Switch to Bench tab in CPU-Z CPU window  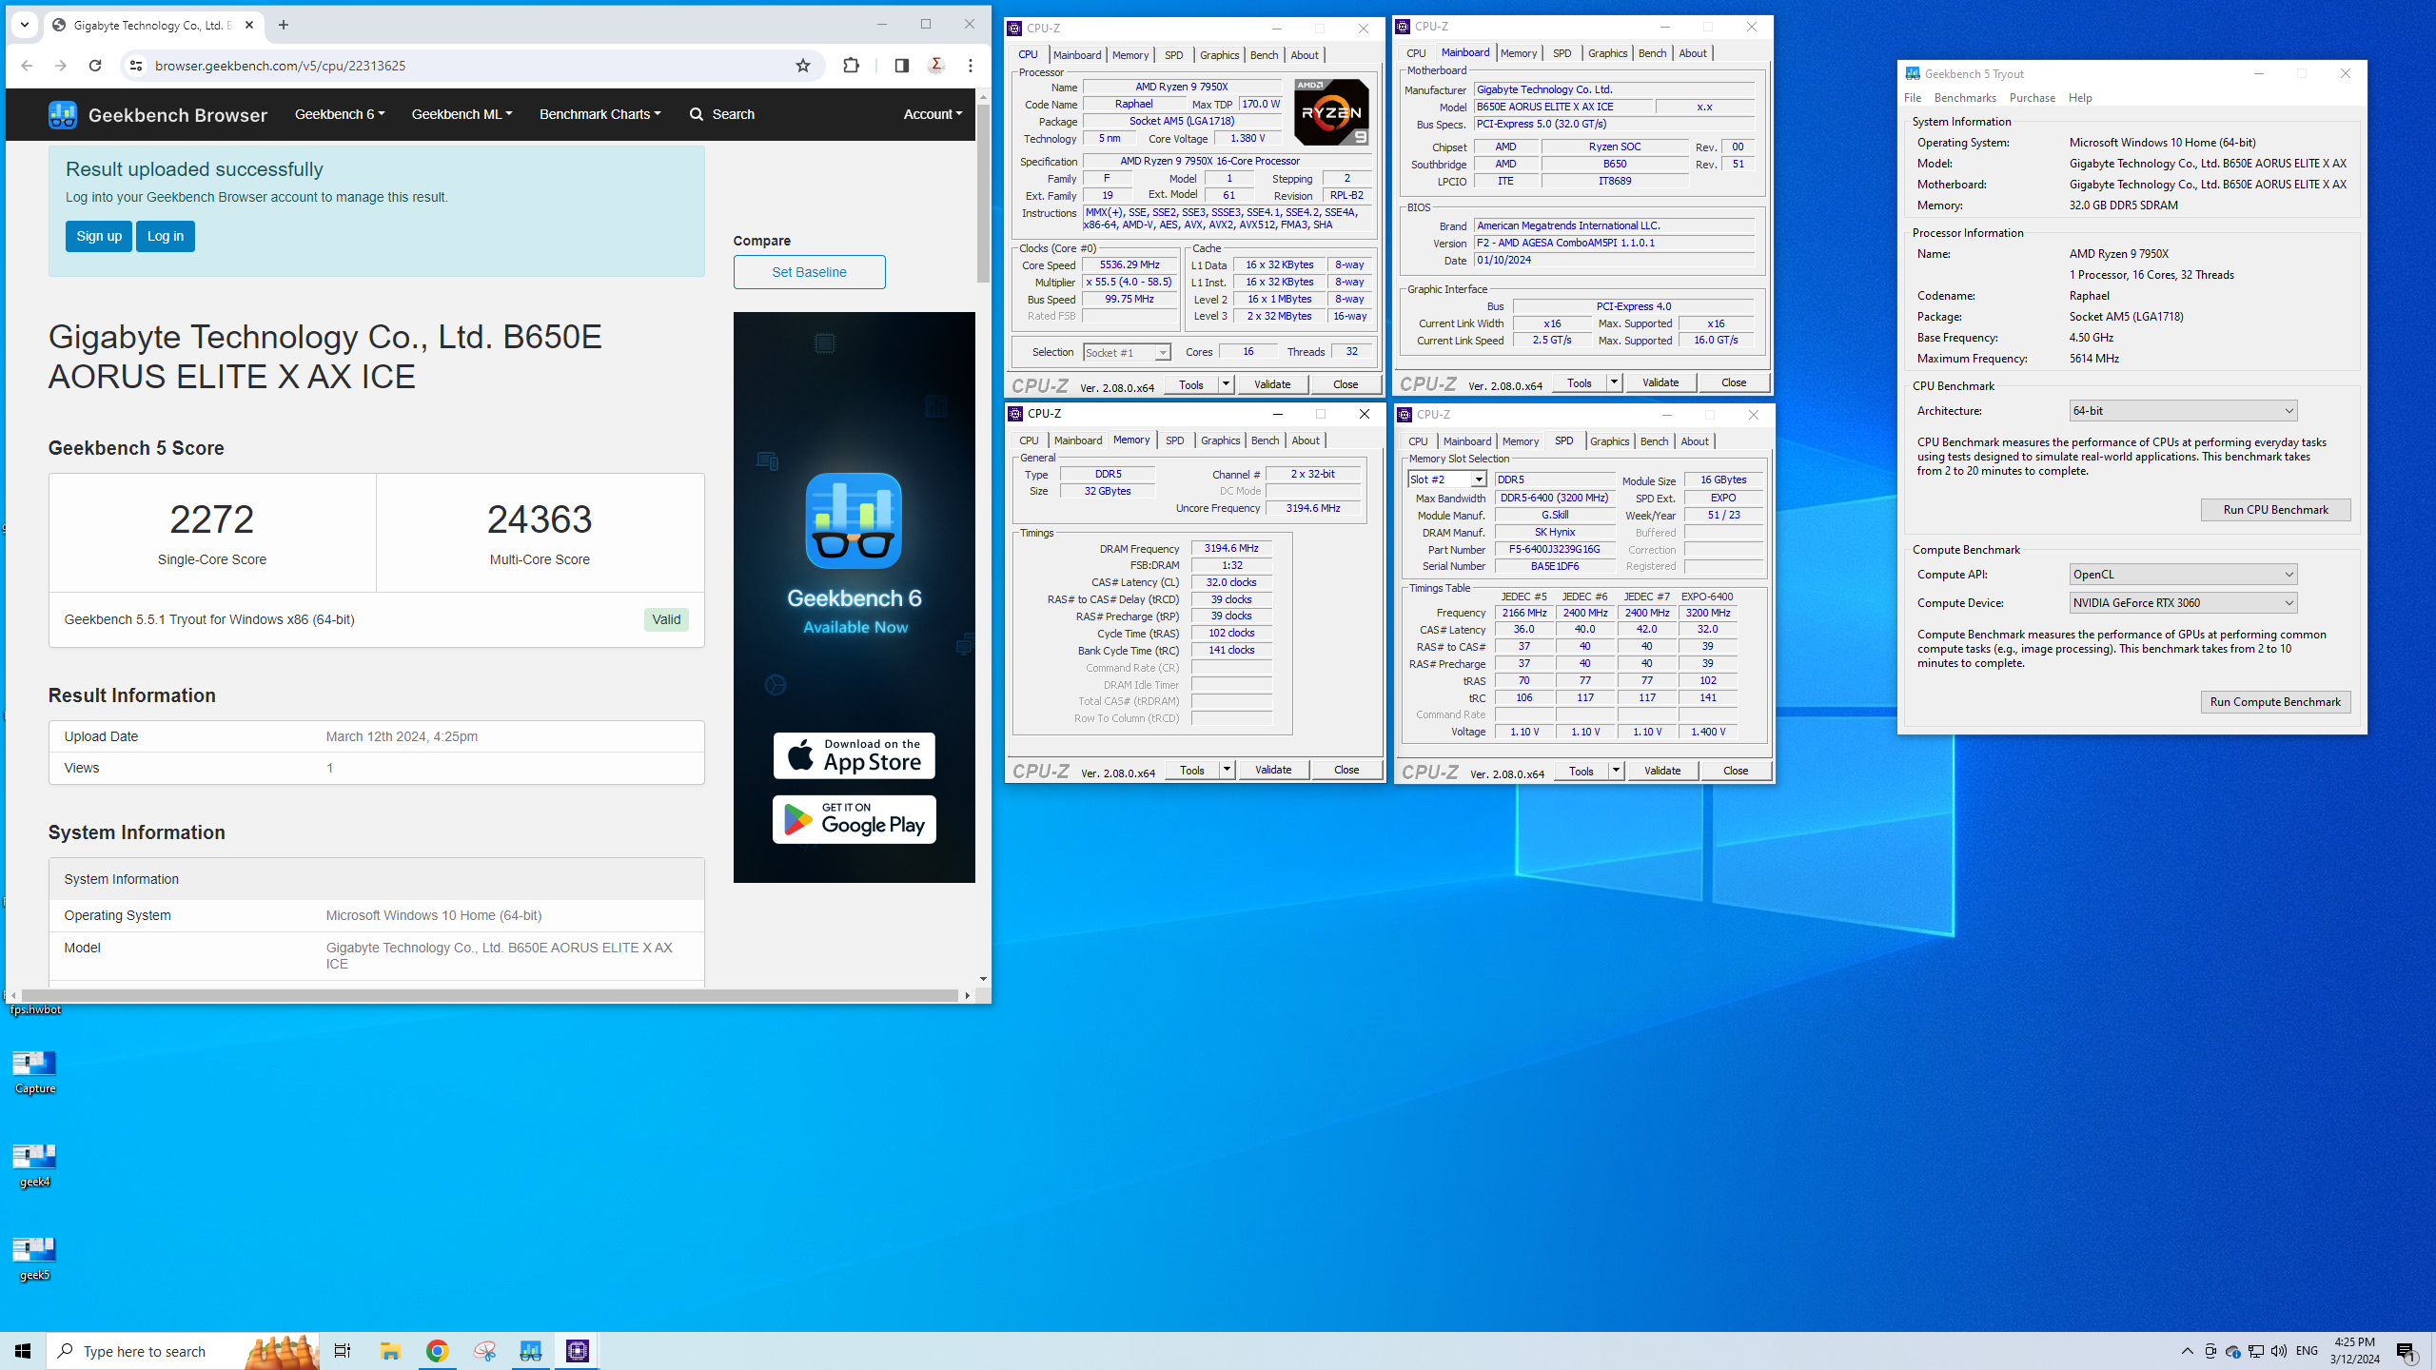coord(1264,55)
